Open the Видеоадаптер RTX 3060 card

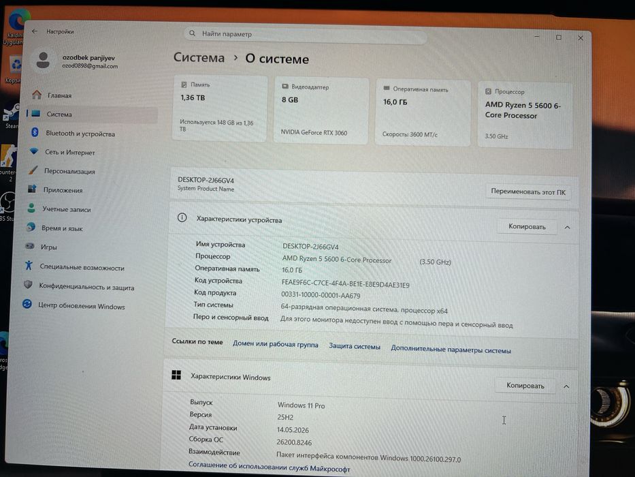tap(321, 110)
